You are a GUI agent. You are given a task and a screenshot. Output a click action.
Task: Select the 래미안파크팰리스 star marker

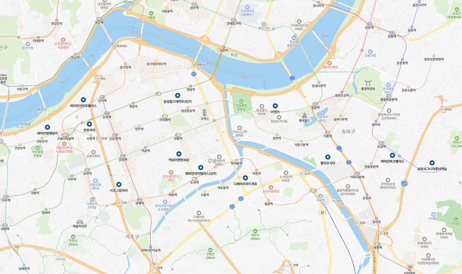click(392, 155)
